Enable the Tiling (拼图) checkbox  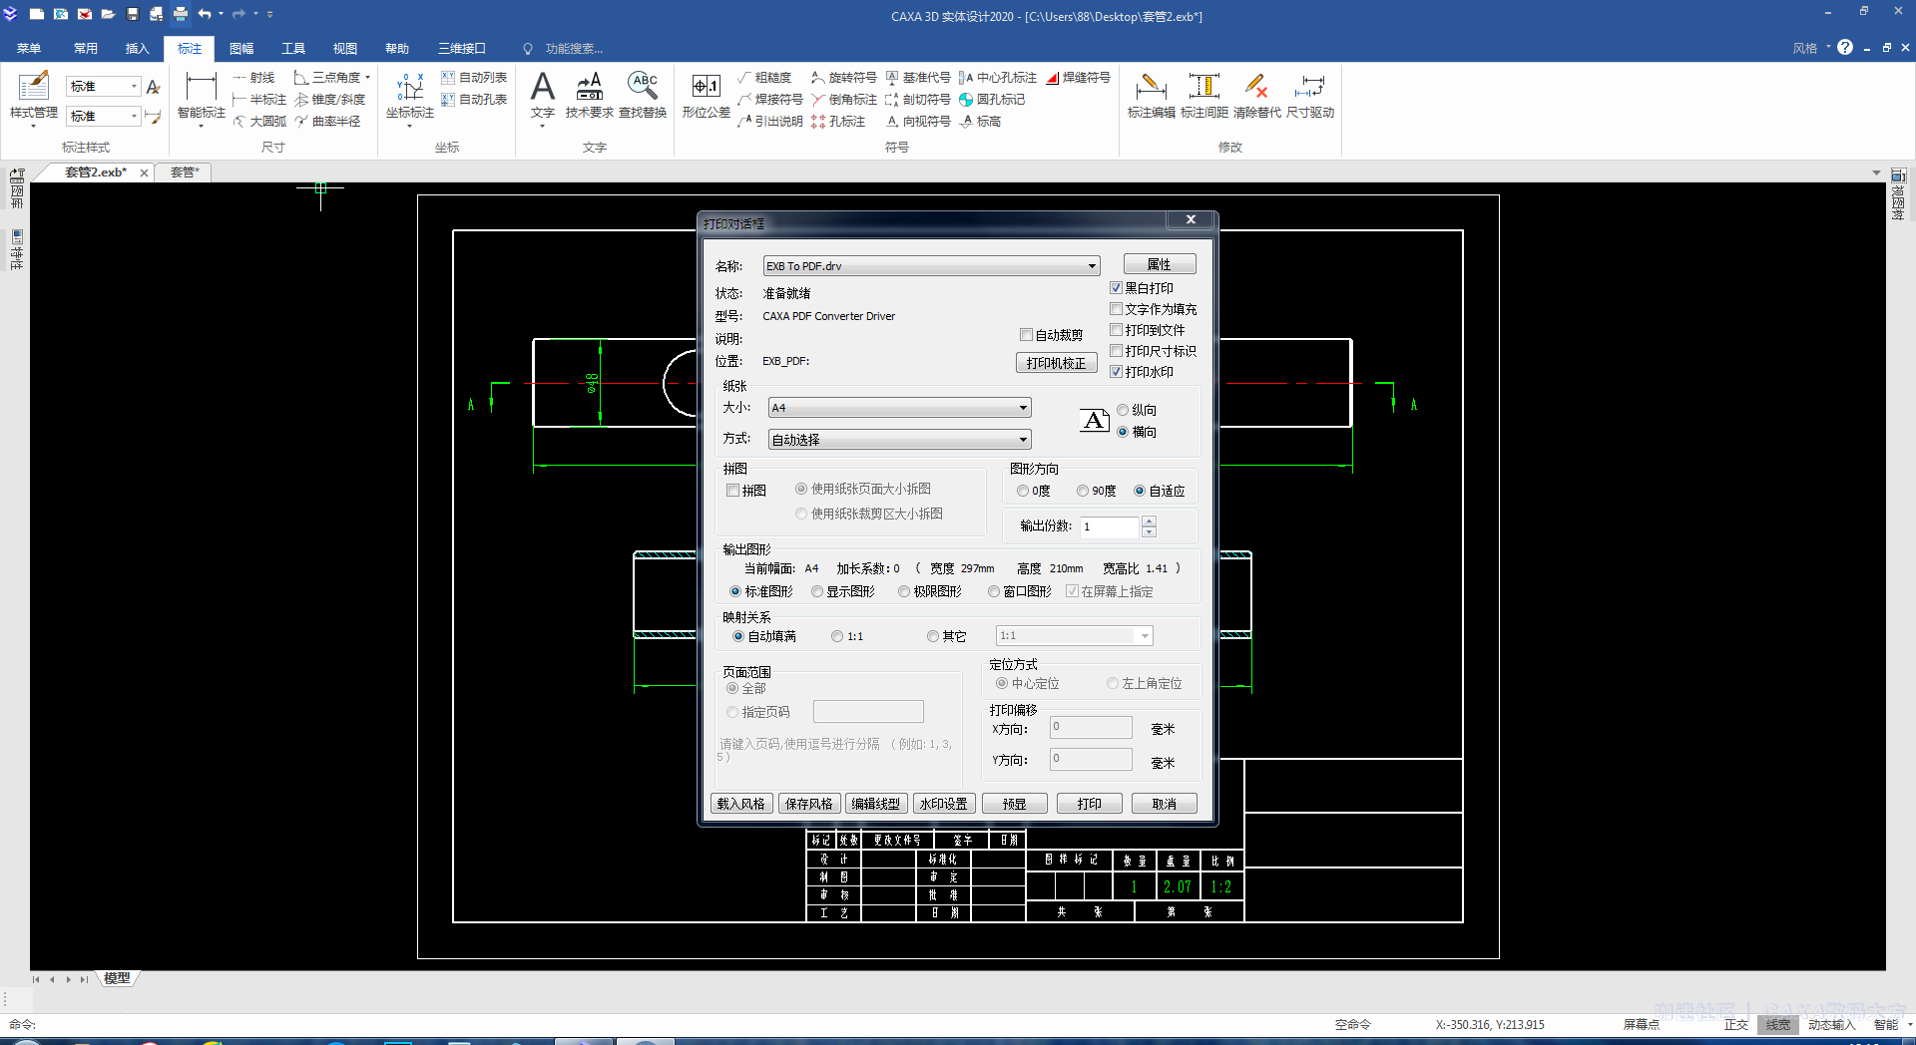733,491
